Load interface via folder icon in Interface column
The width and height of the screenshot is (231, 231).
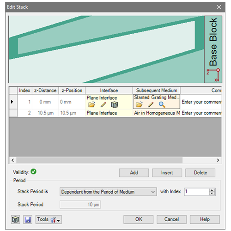tap(91, 104)
